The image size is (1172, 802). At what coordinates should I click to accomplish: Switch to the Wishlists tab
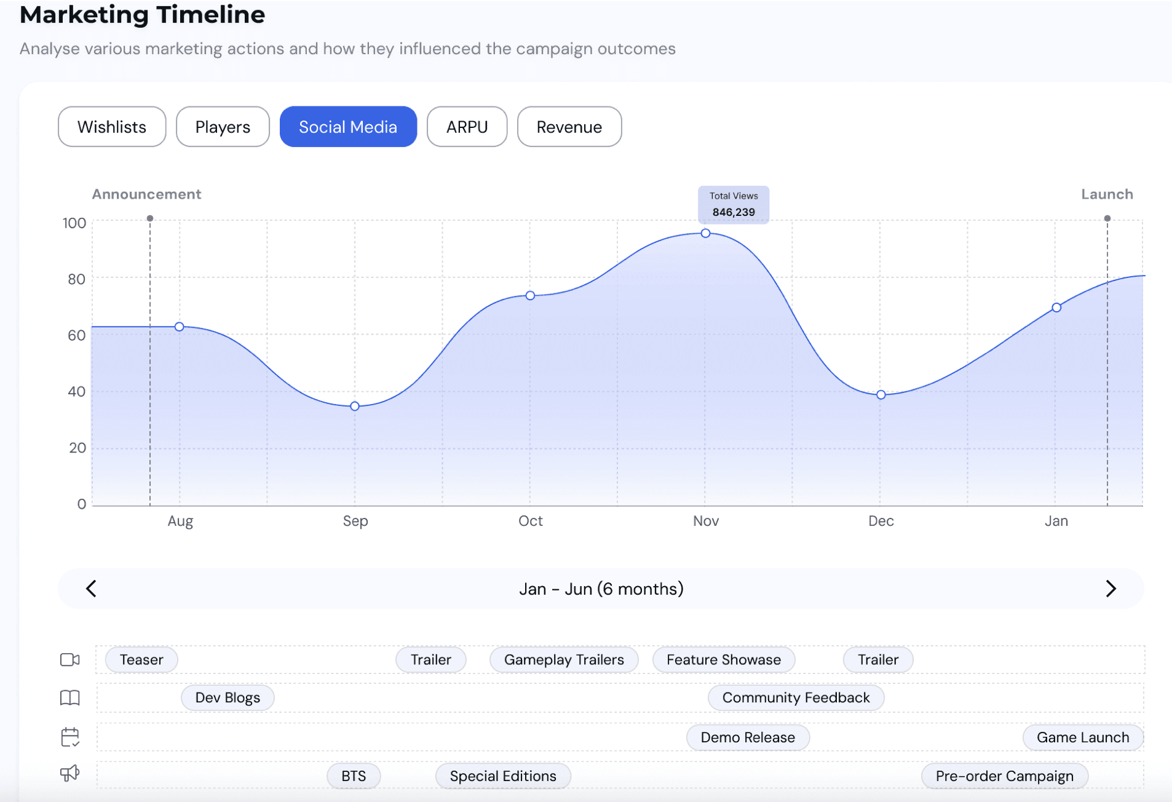[x=112, y=127]
